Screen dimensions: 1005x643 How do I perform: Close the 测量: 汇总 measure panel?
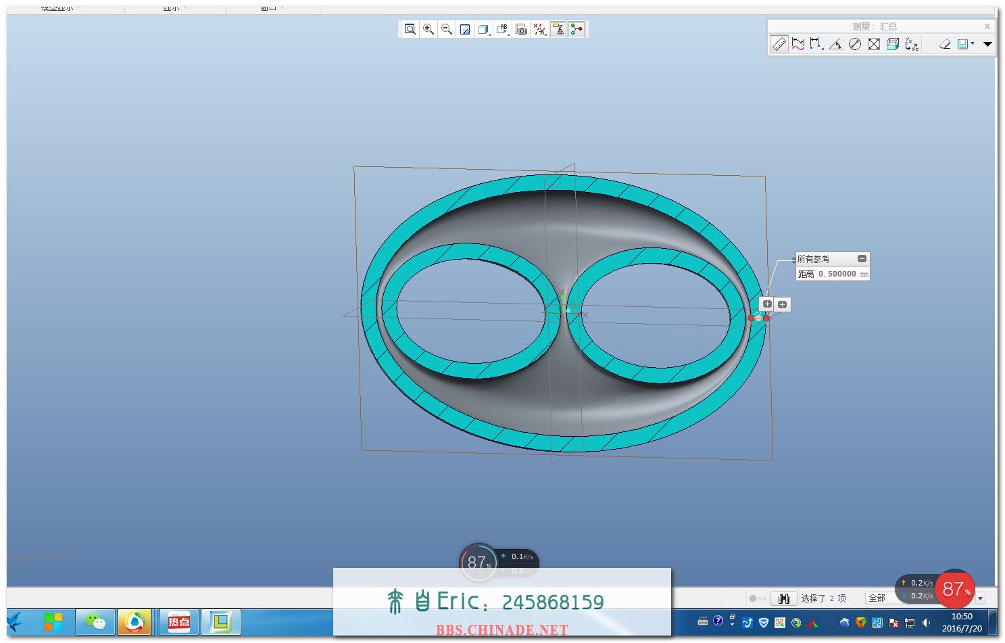point(987,26)
